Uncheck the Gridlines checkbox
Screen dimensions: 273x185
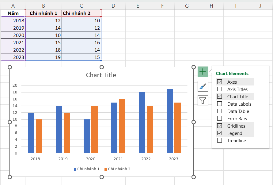[220, 126]
